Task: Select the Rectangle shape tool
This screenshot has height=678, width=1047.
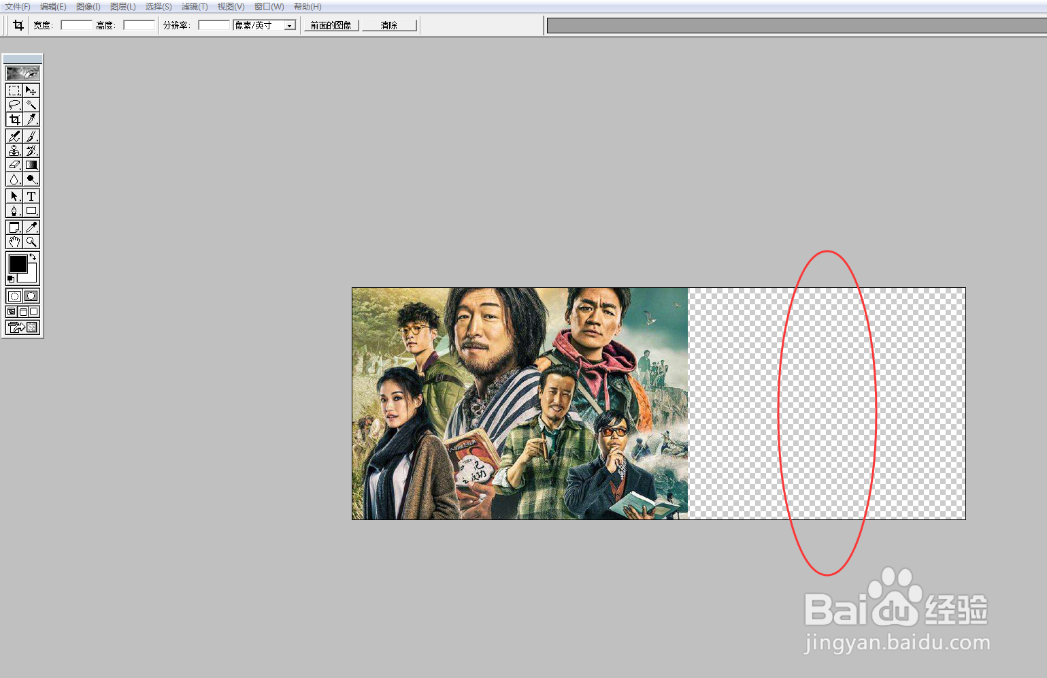Action: 31,210
